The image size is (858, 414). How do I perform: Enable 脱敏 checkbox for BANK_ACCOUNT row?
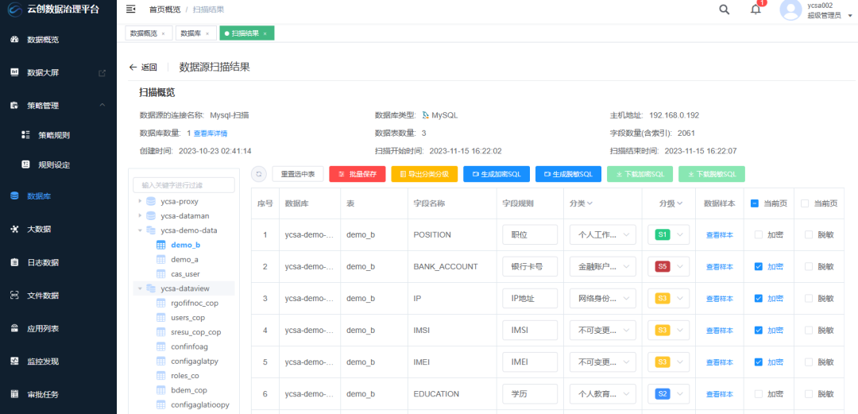[809, 266]
